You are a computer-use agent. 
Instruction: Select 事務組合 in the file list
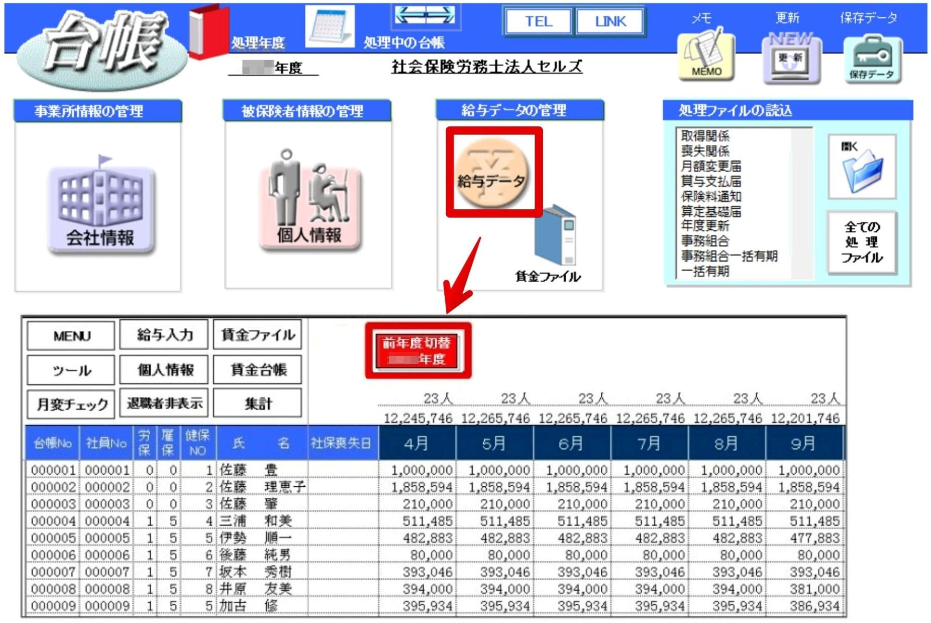(x=704, y=241)
